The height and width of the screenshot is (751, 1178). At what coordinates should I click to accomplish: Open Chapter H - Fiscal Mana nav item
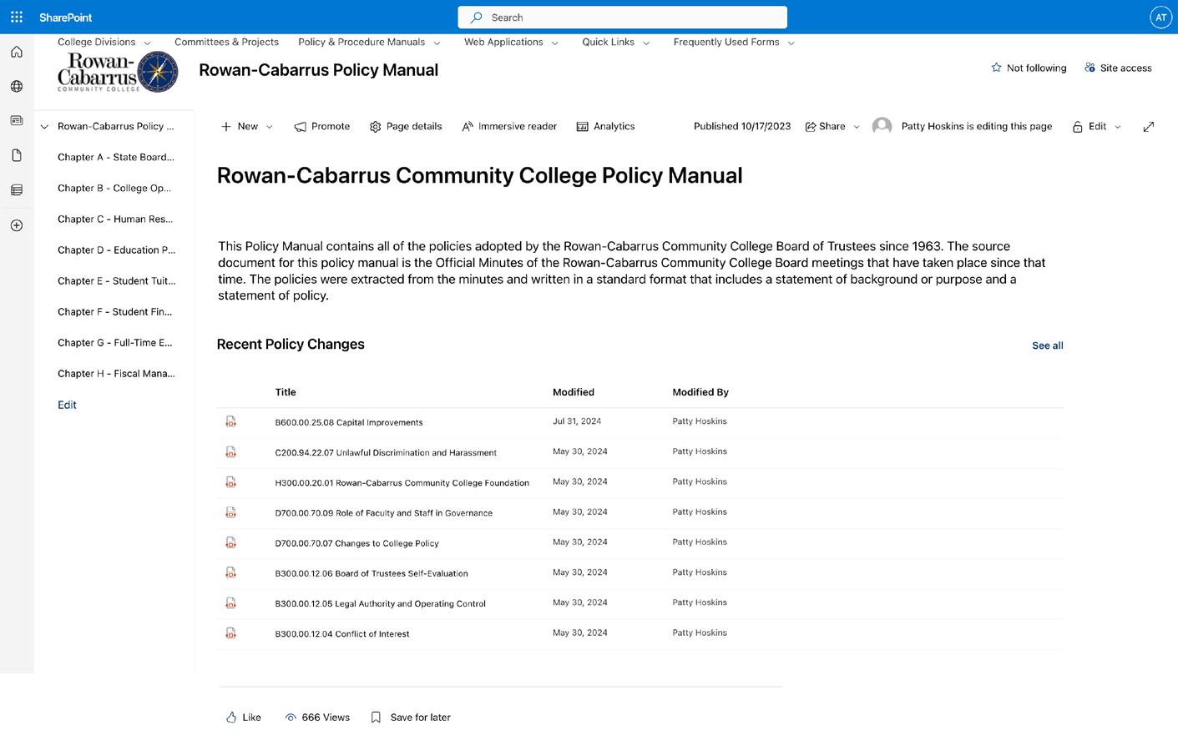tap(116, 373)
